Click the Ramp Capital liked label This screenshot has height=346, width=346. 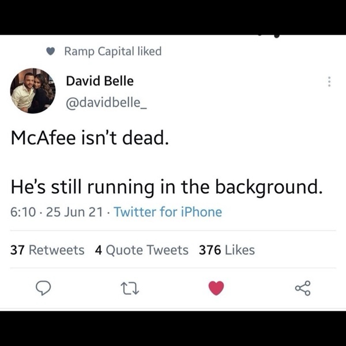(x=112, y=51)
